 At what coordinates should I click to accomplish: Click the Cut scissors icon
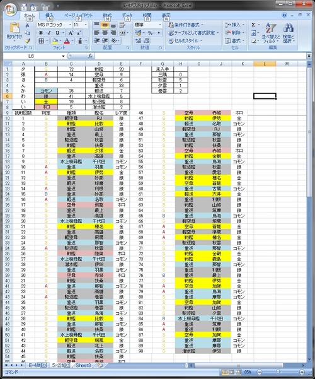point(28,25)
